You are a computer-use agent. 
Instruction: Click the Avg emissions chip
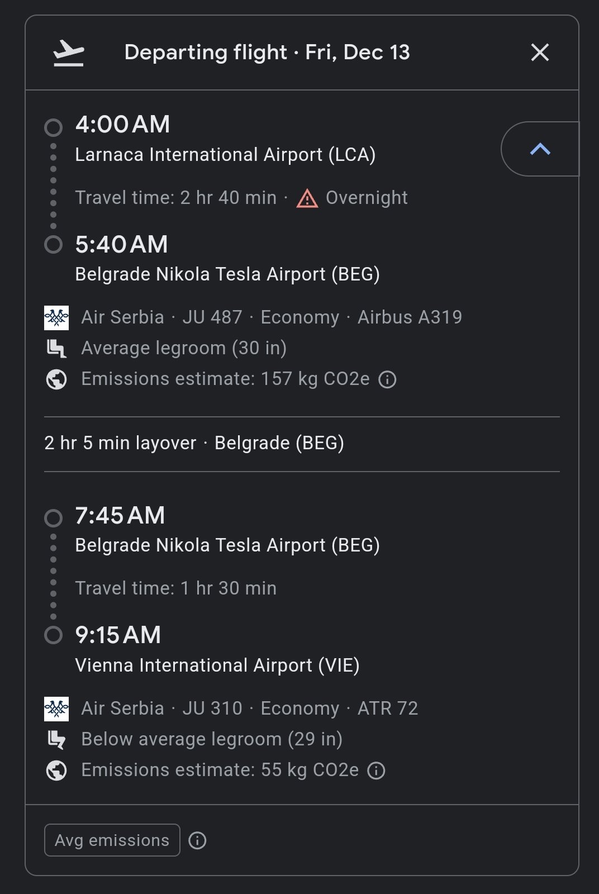coord(112,840)
